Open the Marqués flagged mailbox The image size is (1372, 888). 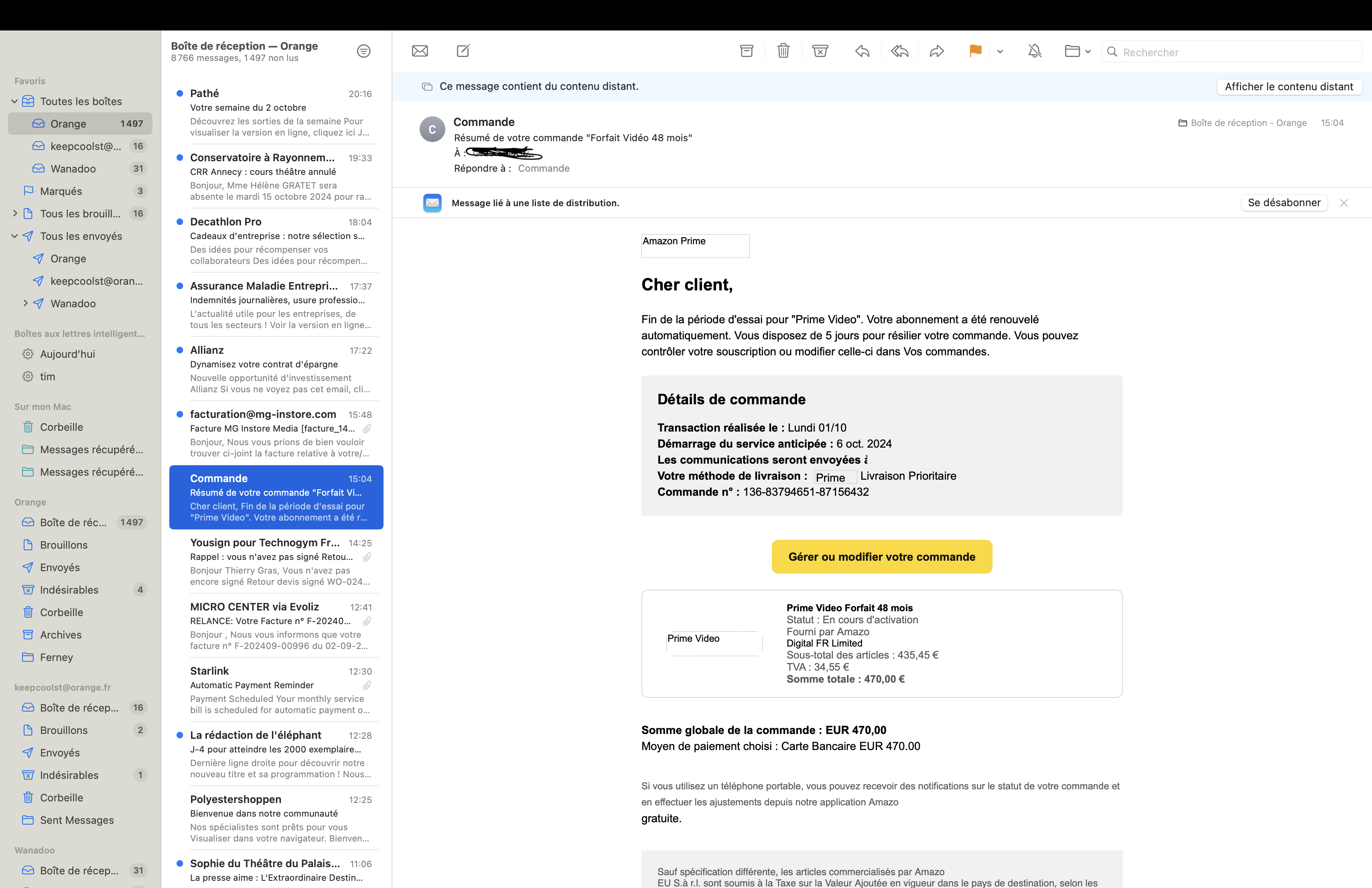80,191
